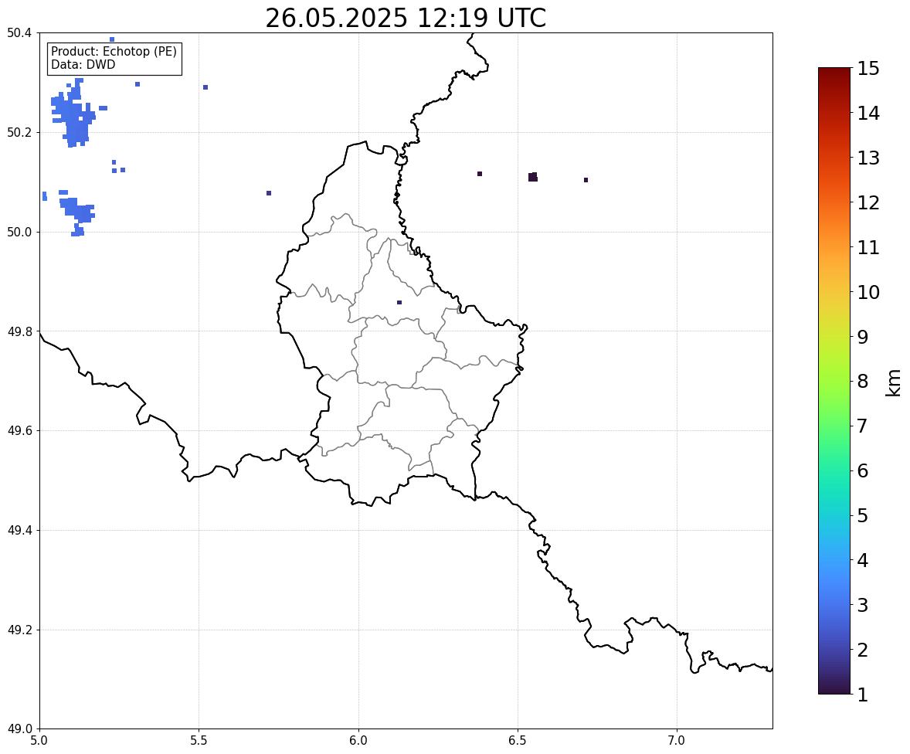The width and height of the screenshot is (910, 754).
Task: Click the colorbar tick label 12
Action: pyautogui.click(x=868, y=202)
